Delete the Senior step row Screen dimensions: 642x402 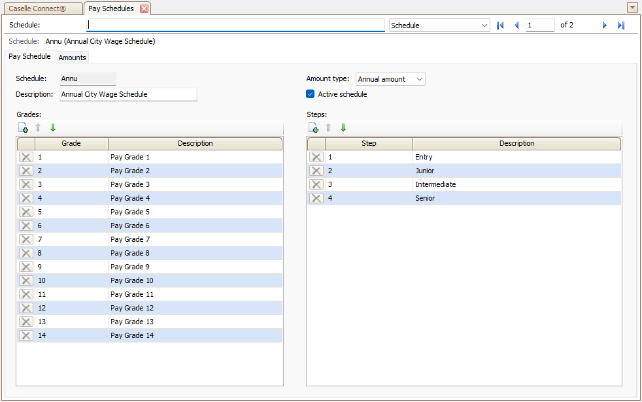316,198
